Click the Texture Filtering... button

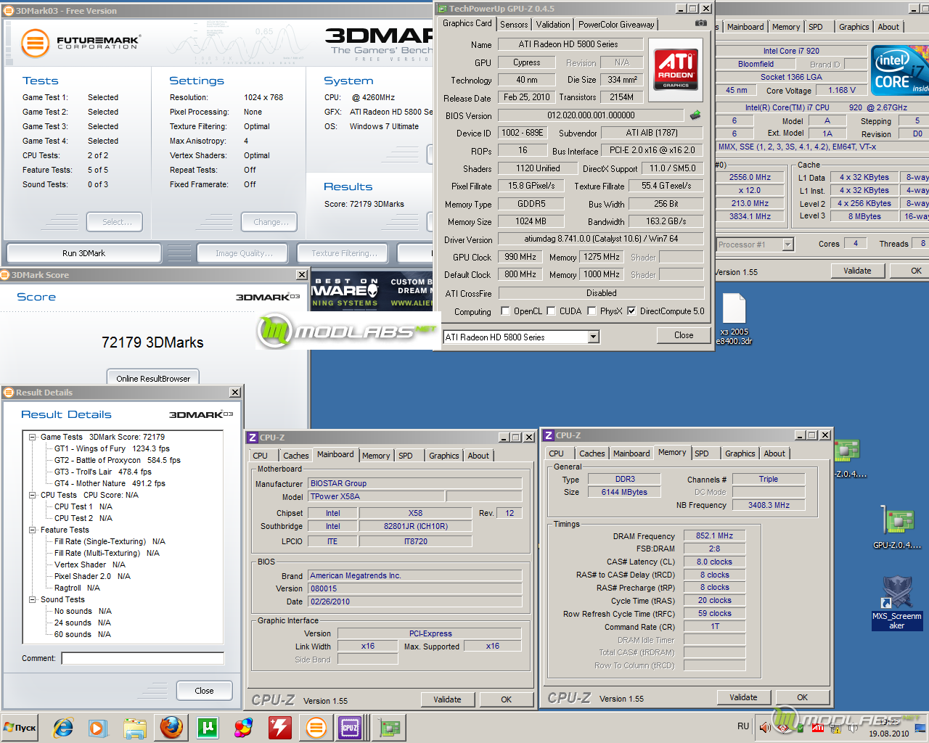(x=344, y=253)
